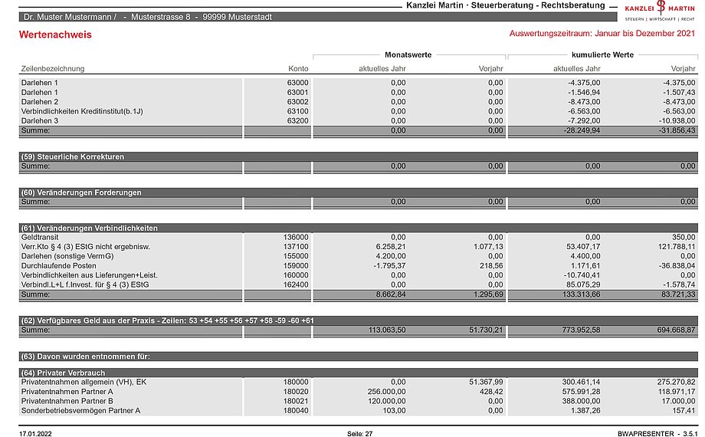The width and height of the screenshot is (705, 437).
Task: Click the Privatentnahmen Partner A row label
Action: [67, 391]
